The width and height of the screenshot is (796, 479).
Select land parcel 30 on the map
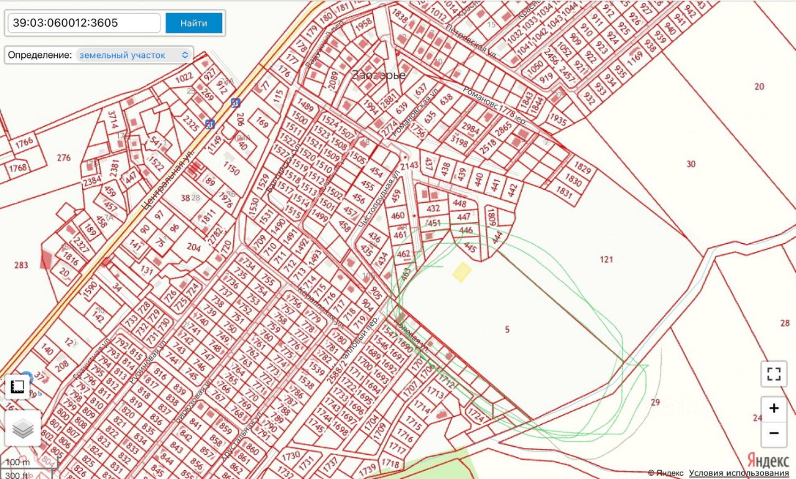pos(690,164)
